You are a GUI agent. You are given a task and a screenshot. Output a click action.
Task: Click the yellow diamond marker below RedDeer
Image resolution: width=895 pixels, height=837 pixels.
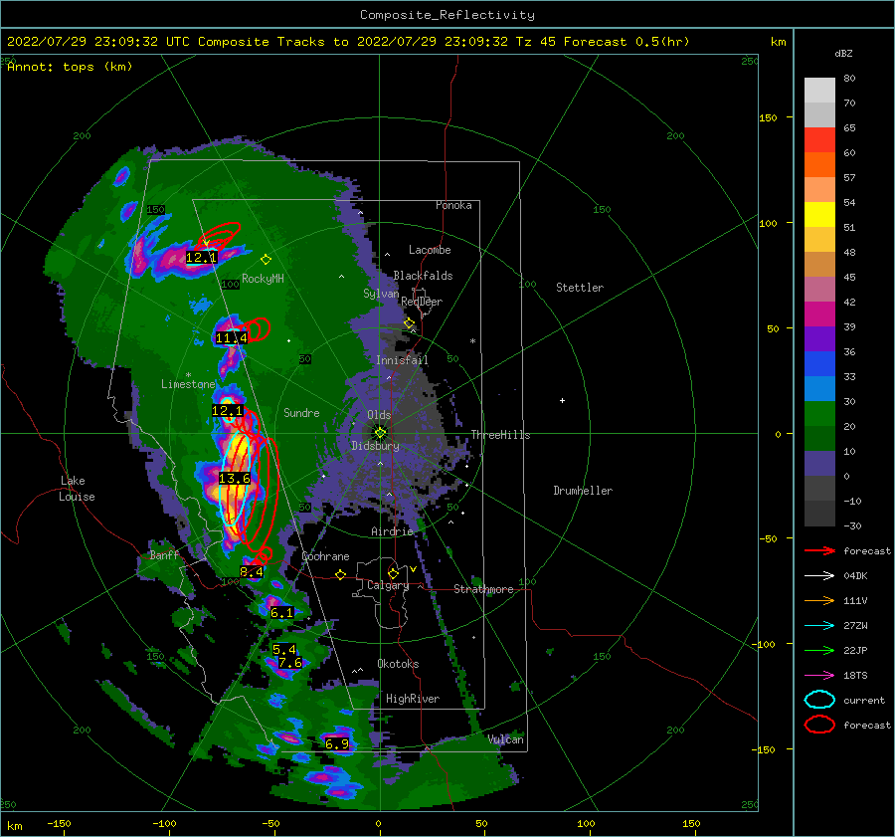point(409,323)
